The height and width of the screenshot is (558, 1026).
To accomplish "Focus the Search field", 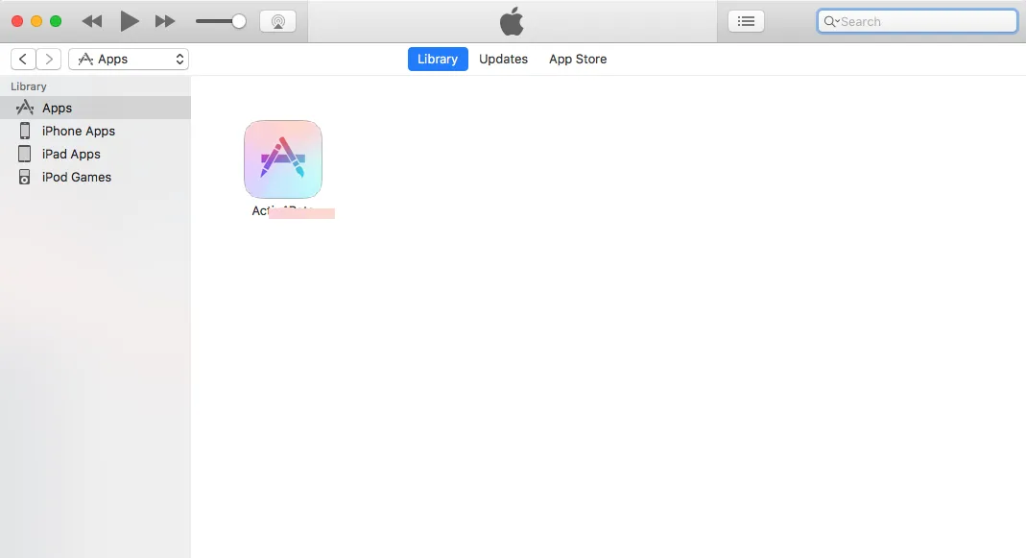I will 918,22.
